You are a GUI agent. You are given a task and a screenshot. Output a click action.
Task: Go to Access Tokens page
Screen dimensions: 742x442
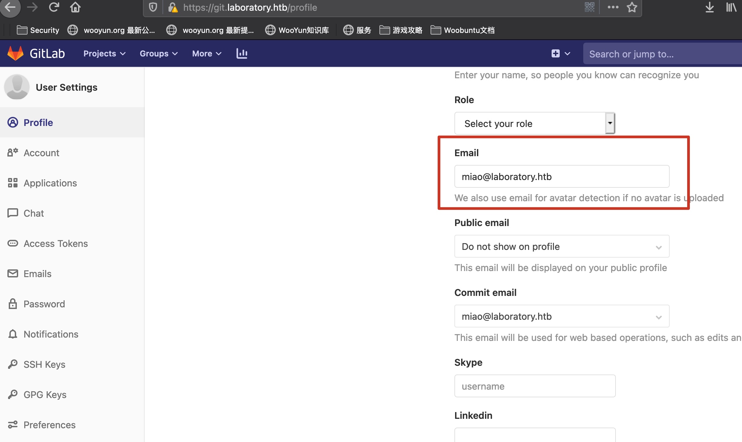[x=55, y=243]
